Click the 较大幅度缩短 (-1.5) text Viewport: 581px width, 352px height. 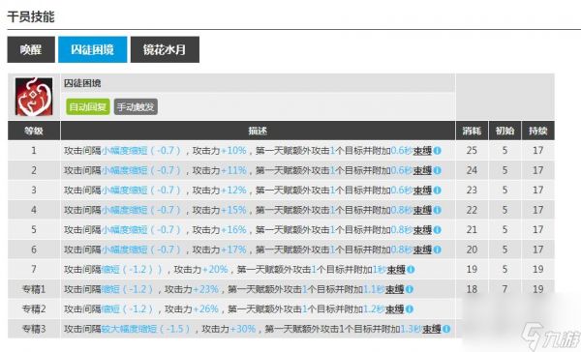146,329
